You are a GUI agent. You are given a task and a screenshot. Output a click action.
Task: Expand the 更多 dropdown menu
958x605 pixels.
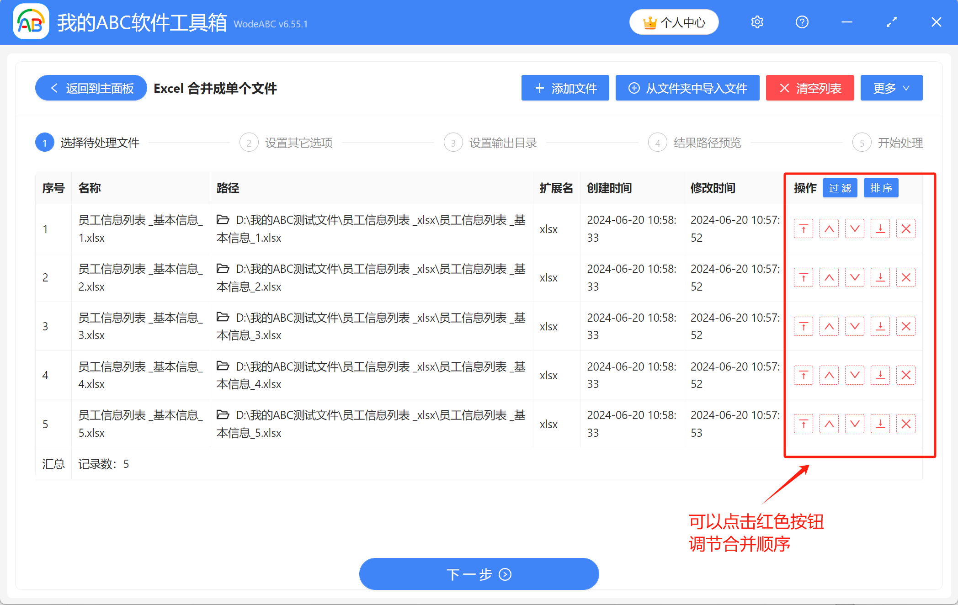pos(891,88)
